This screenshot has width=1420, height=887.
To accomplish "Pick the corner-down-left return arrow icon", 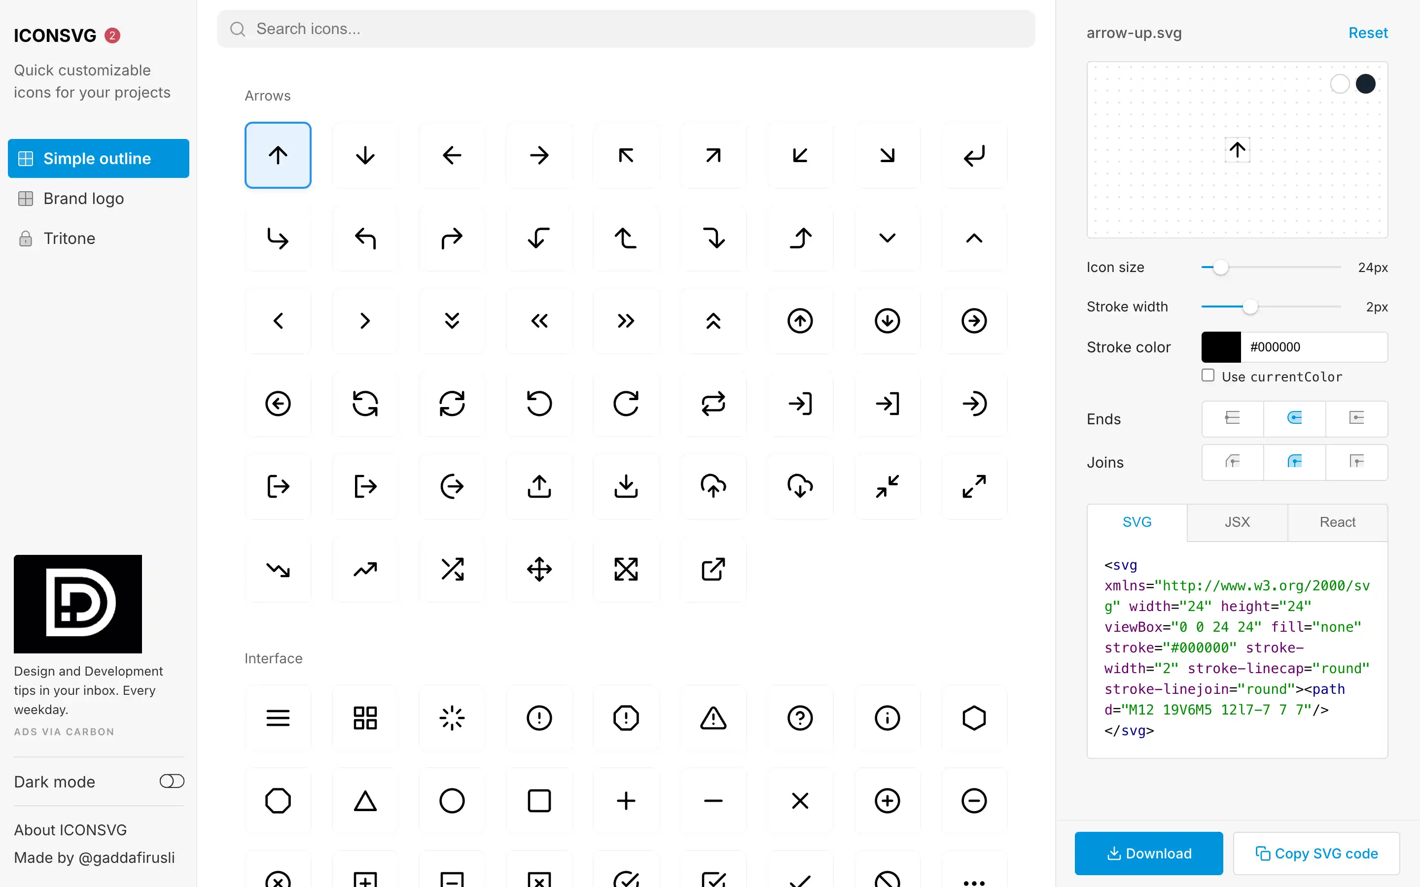I will 974,155.
